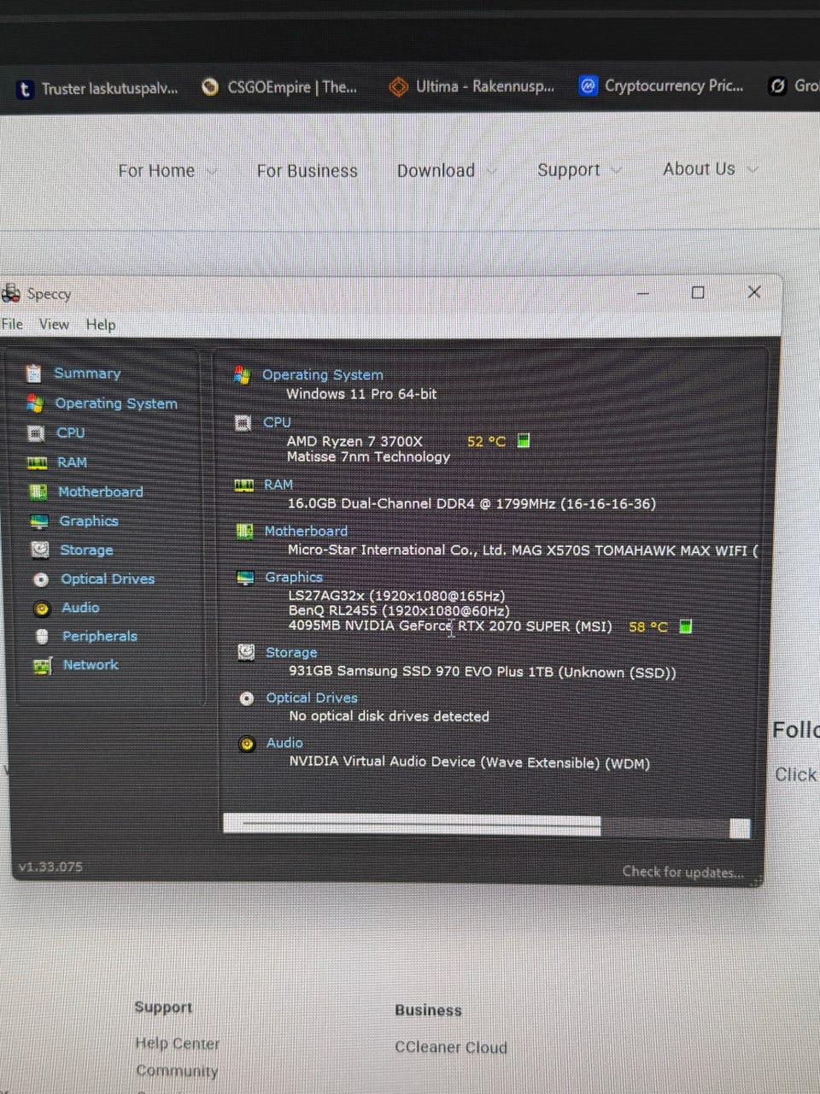This screenshot has width=820, height=1094.
Task: Click the green GPU temperature indicator icon
Action: pos(685,626)
